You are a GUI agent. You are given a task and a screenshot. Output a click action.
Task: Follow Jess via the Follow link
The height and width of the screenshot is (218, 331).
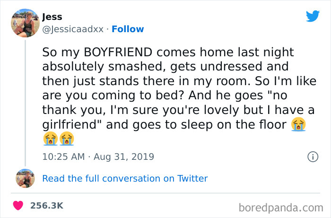[x=128, y=29]
